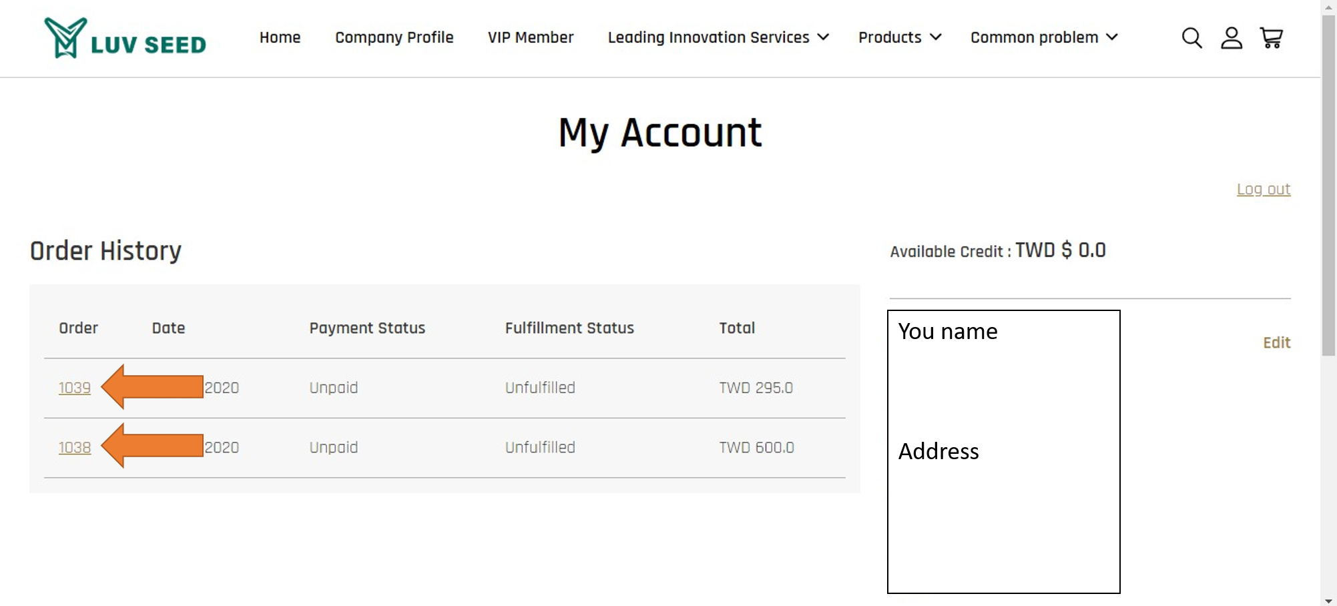
Task: Open order 1039 details
Action: (75, 388)
